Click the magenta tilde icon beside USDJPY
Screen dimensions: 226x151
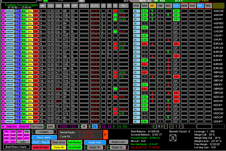(x=3, y=122)
